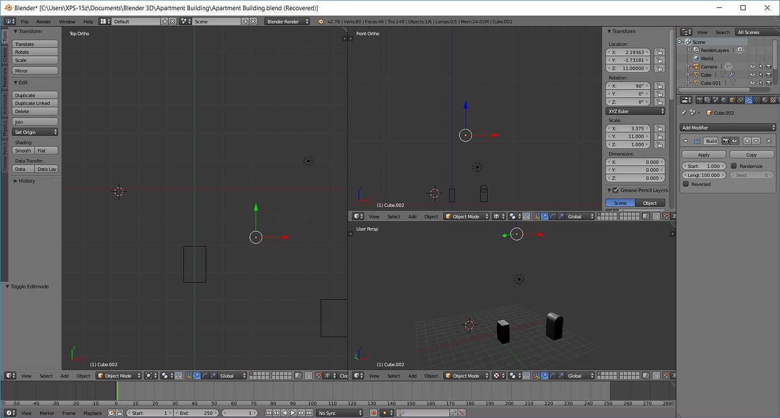Toggle Build modifier render camera button
The image size is (780, 418).
(x=726, y=141)
